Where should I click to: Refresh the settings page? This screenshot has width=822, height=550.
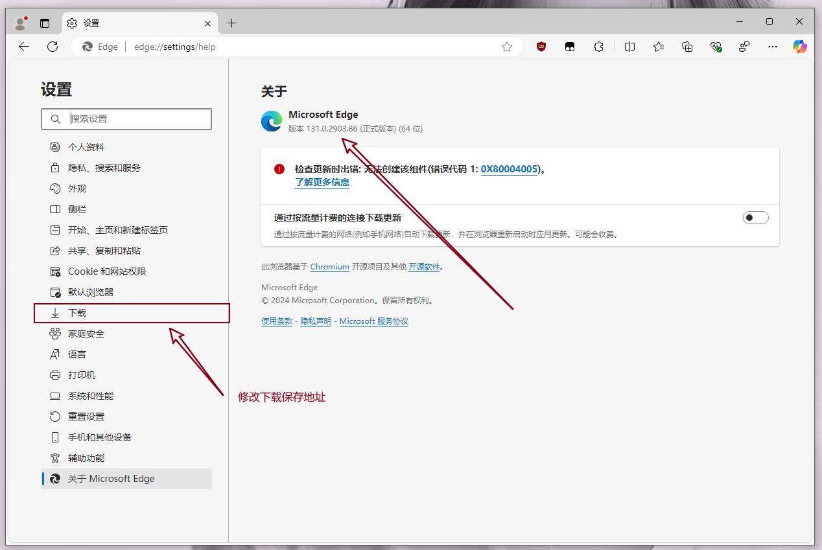[53, 47]
